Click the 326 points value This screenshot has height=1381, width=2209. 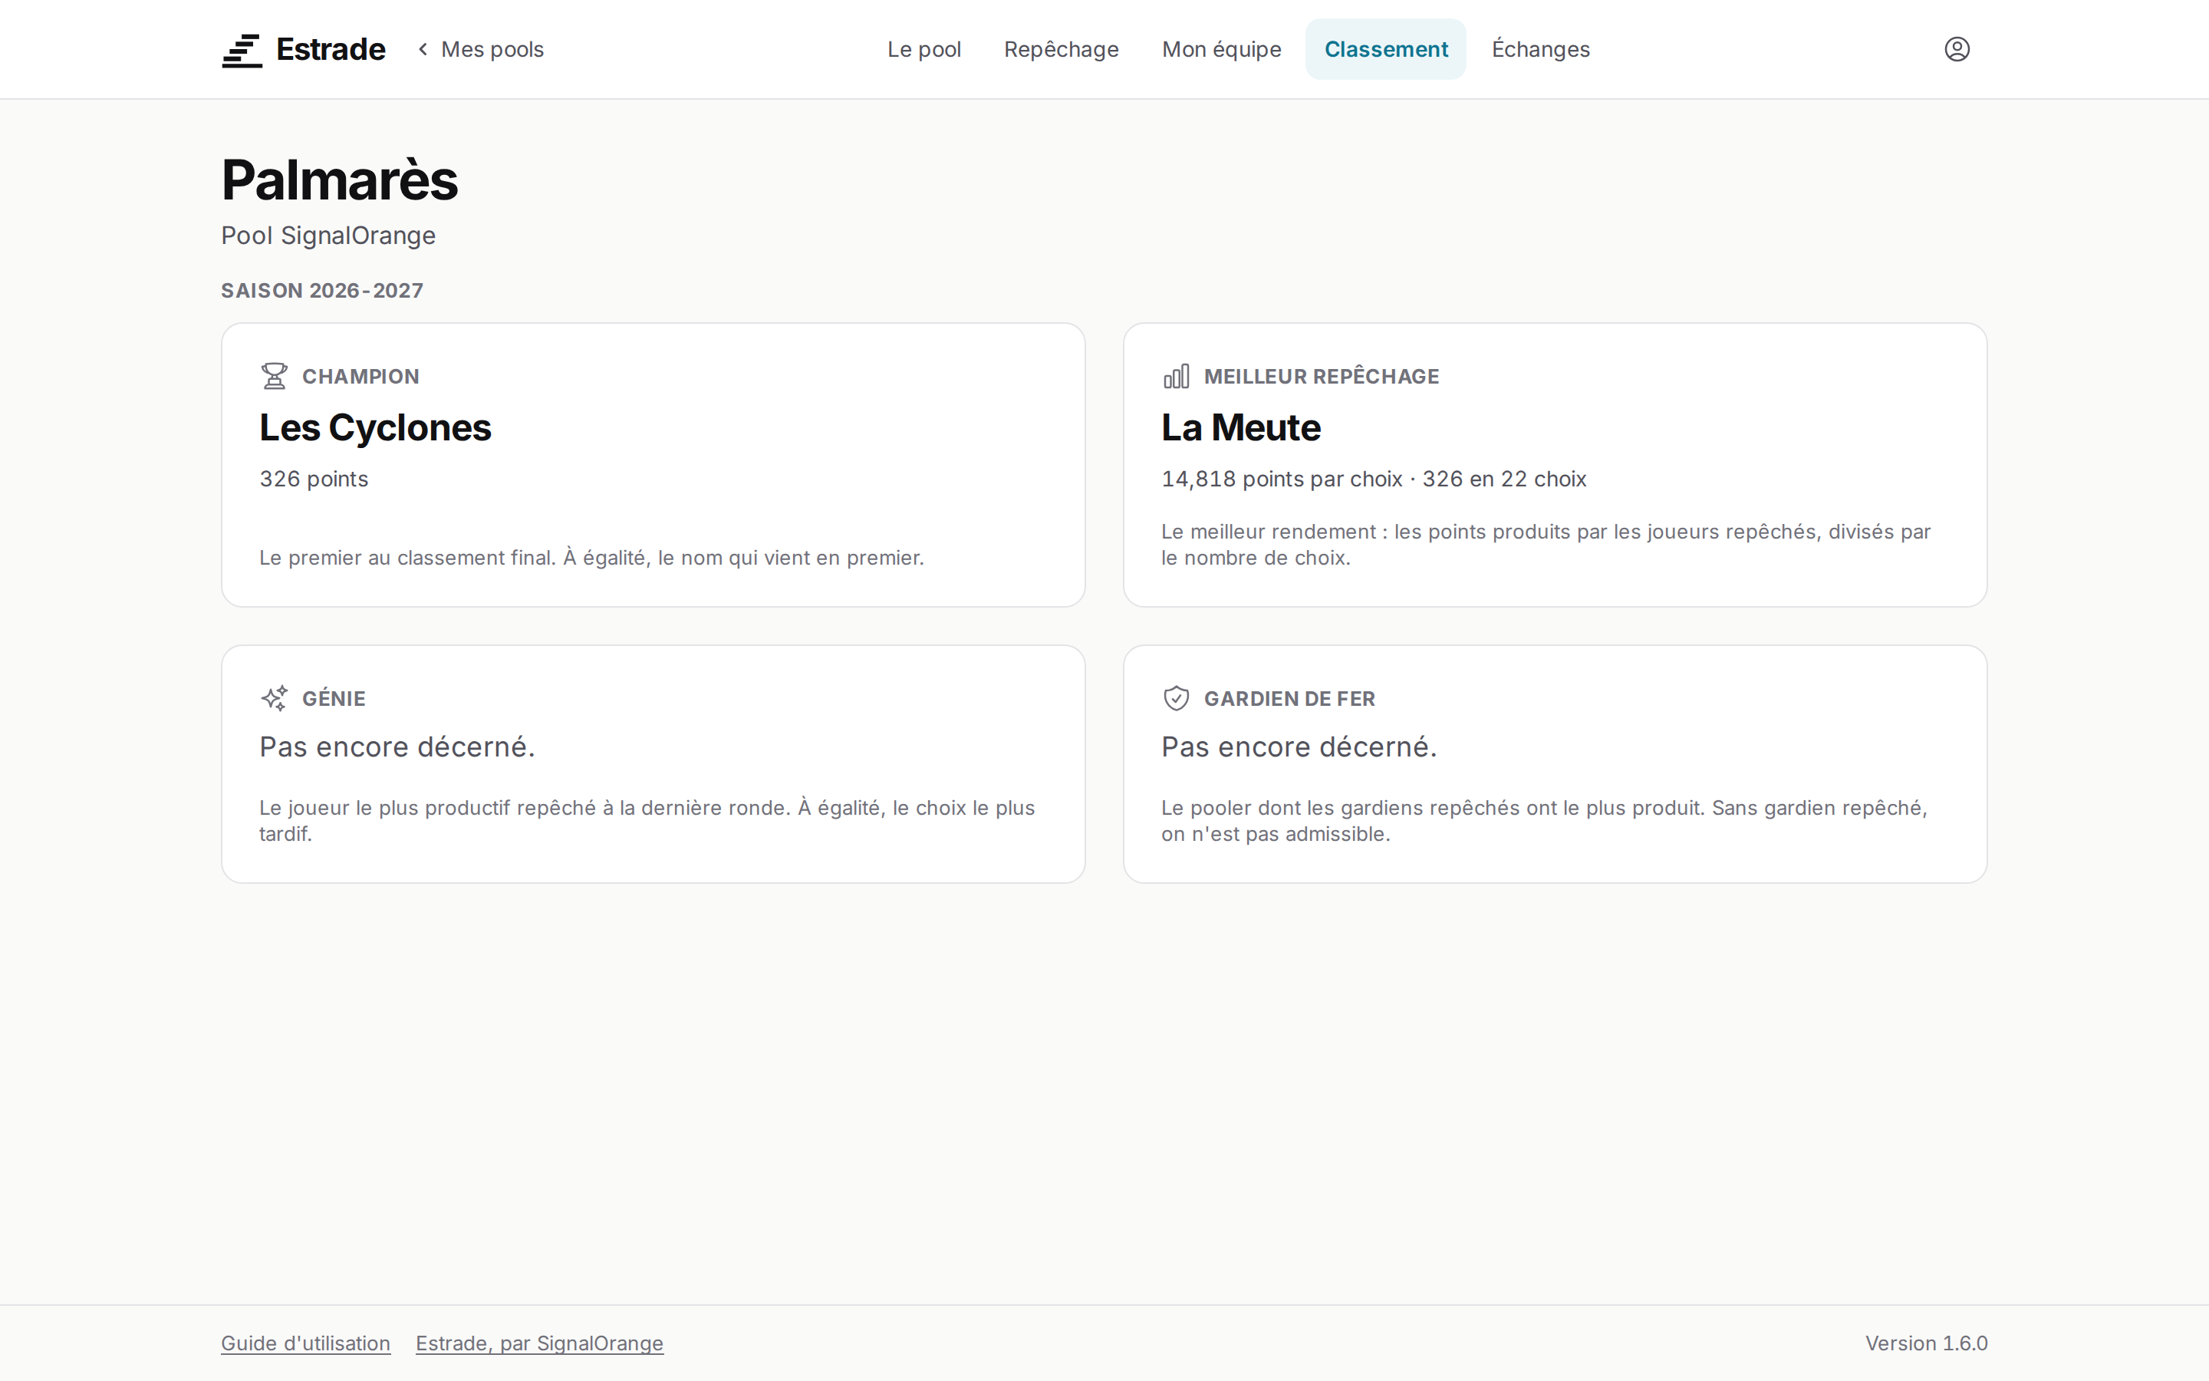click(314, 480)
